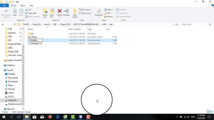Switch to the Share ribbon tab
This screenshot has height=120, width=214.
click(22, 5)
